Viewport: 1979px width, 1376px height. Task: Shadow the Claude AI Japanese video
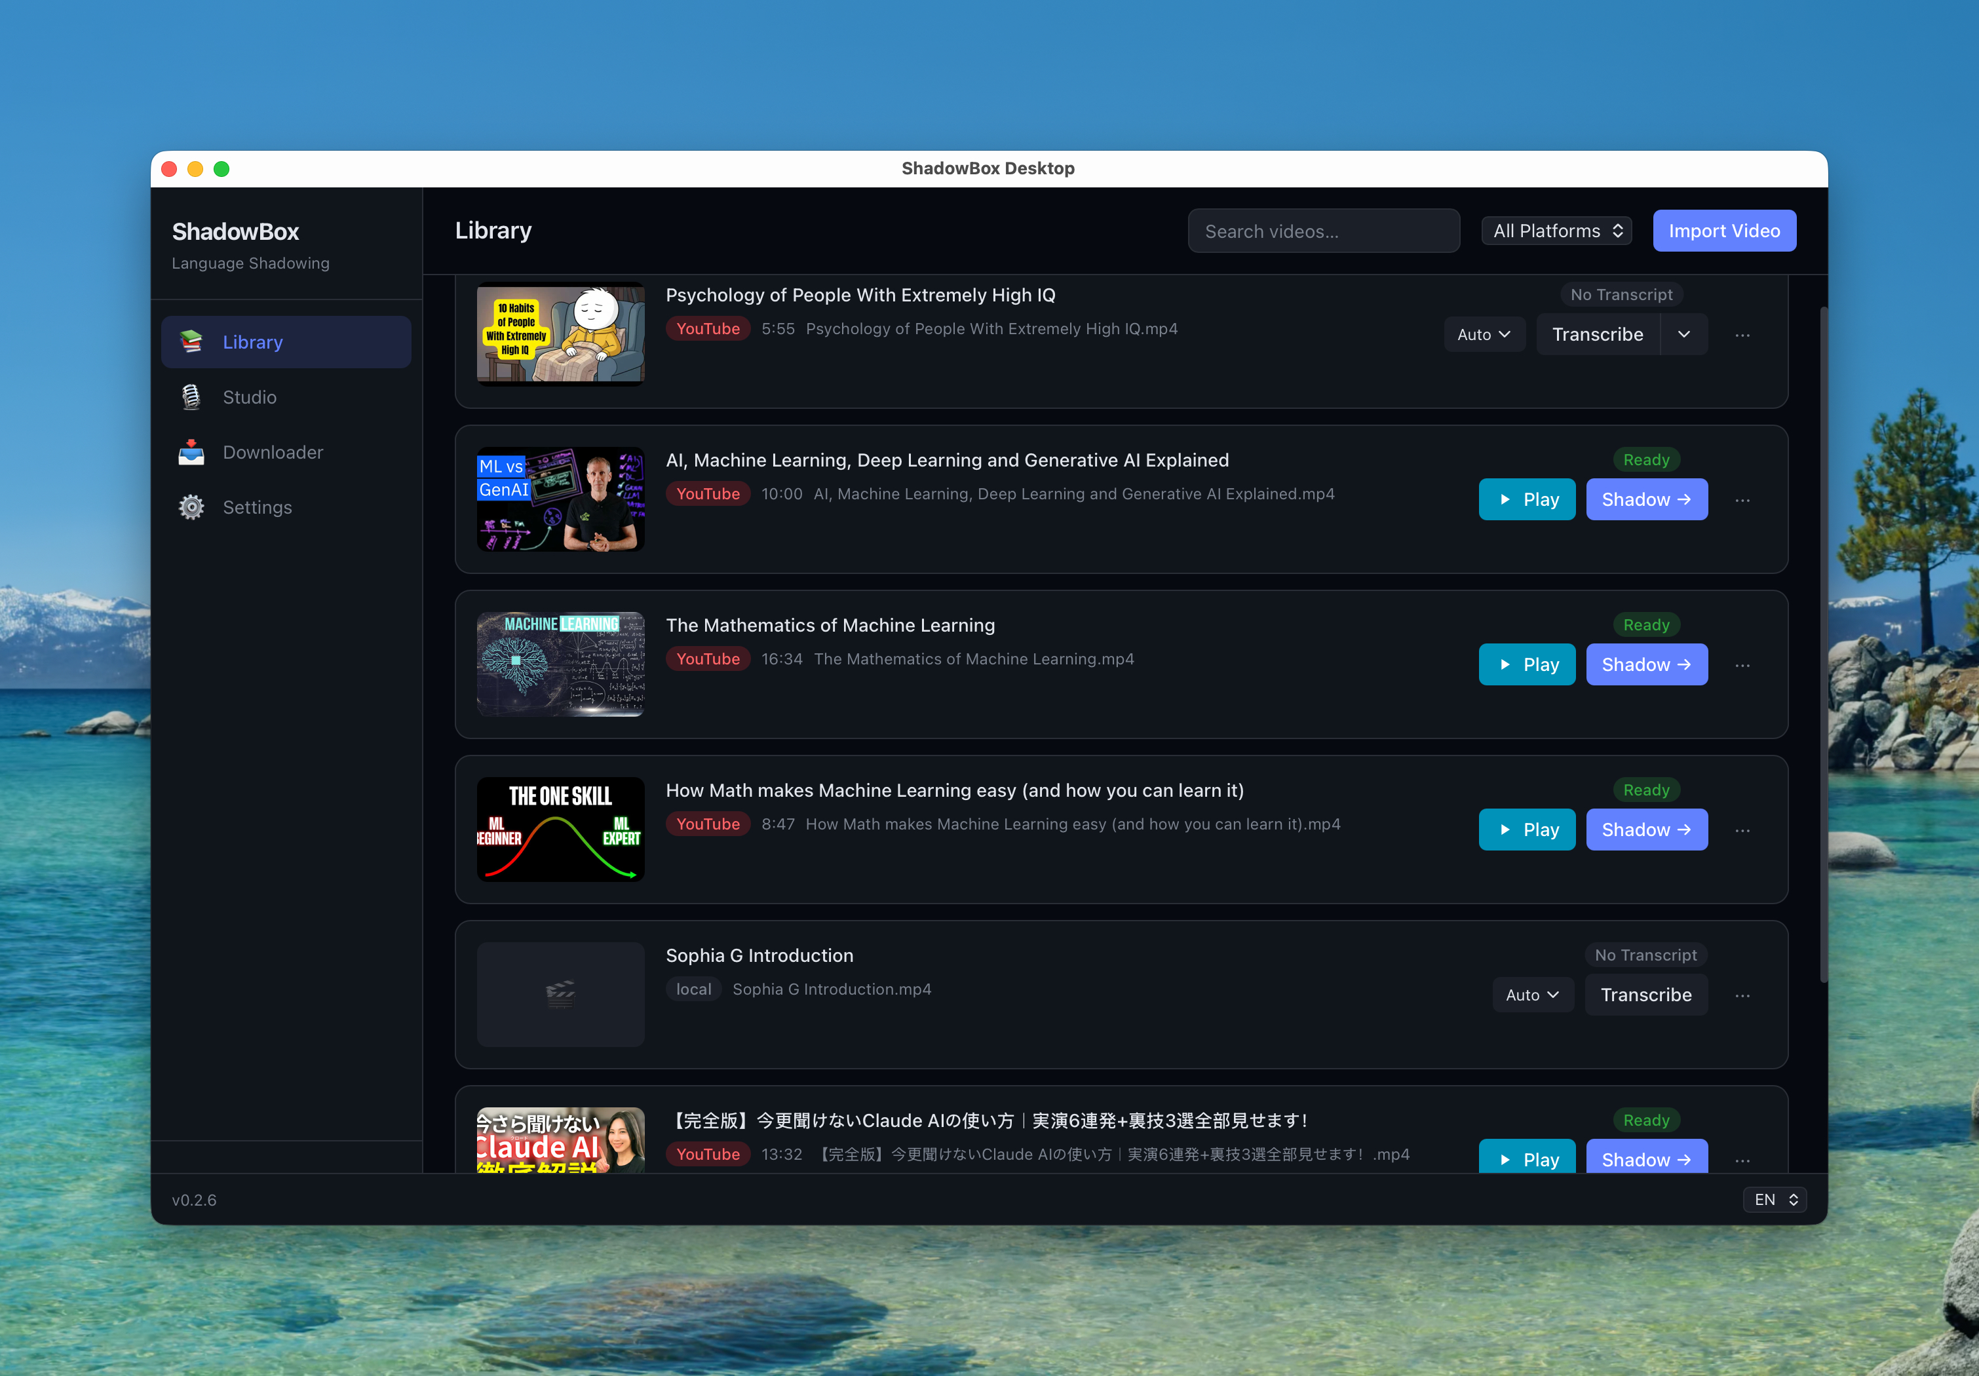[x=1647, y=1156]
